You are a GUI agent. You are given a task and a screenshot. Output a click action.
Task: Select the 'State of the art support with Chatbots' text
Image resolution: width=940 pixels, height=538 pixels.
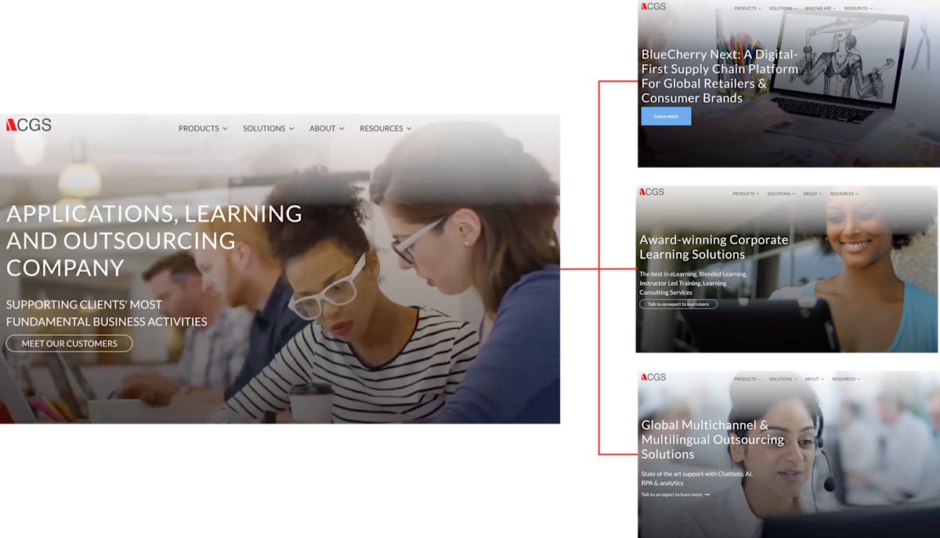pos(696,478)
